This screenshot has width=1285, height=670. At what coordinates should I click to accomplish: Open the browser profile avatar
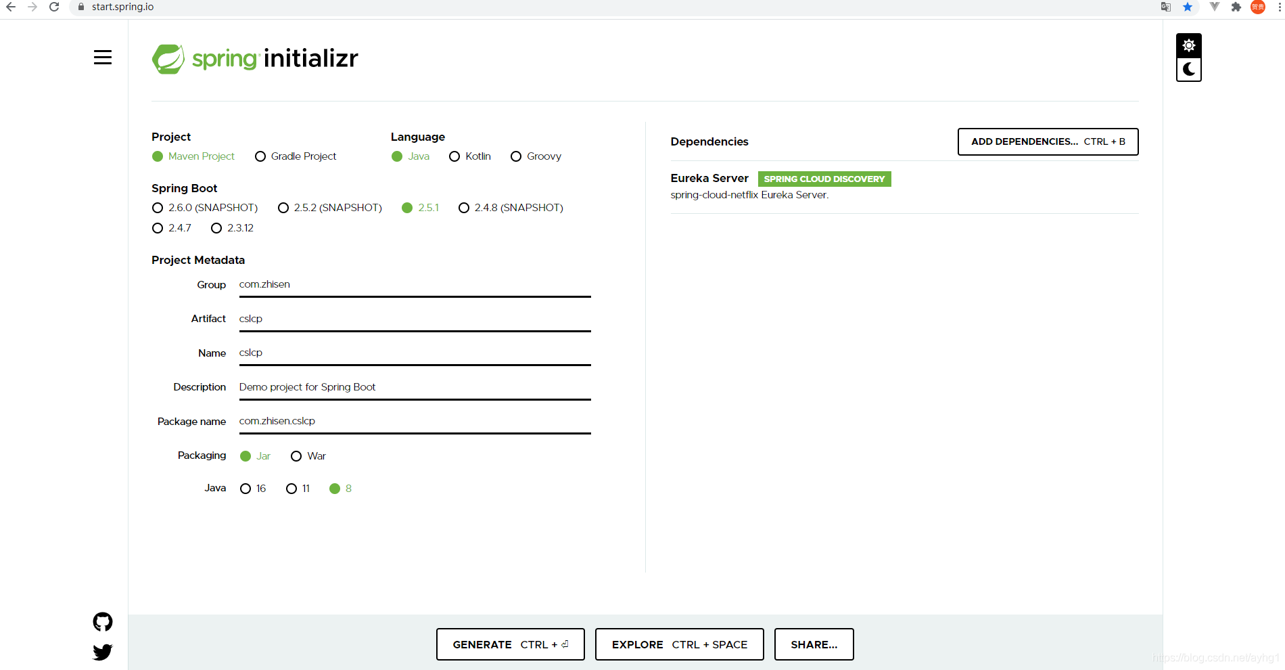click(1258, 7)
